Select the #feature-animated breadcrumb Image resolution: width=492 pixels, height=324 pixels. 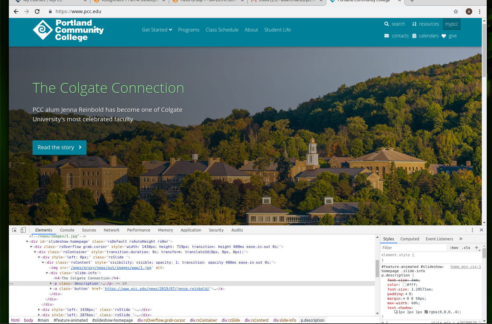tap(71, 320)
